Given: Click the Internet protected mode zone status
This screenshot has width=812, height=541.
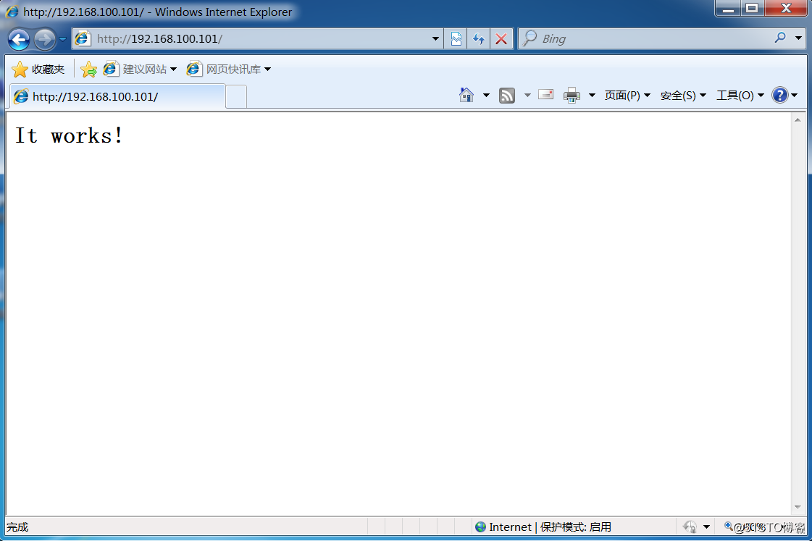Looking at the screenshot, I should tap(543, 527).
